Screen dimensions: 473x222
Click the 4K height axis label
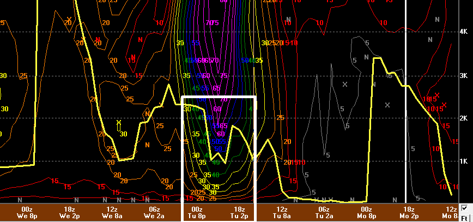(464, 32)
